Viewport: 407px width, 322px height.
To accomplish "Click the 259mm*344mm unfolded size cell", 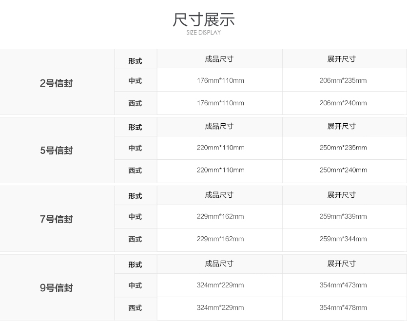I will coord(343,239).
